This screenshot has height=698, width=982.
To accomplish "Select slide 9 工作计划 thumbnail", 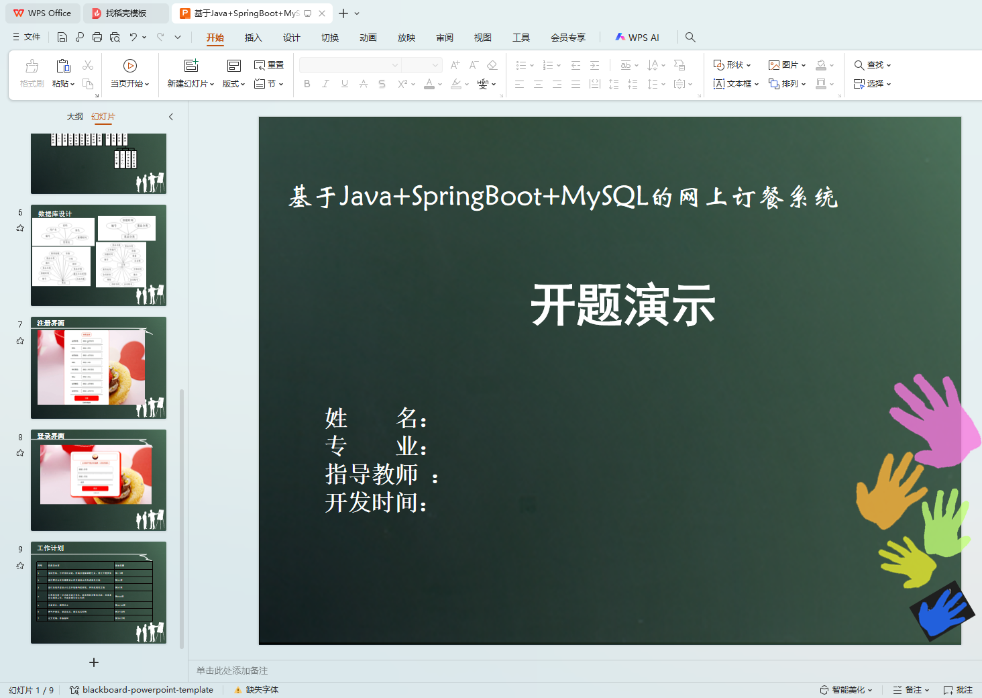I will click(x=99, y=593).
